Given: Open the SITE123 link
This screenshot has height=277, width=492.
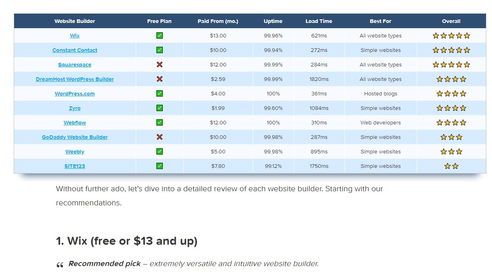Looking at the screenshot, I should (x=75, y=166).
